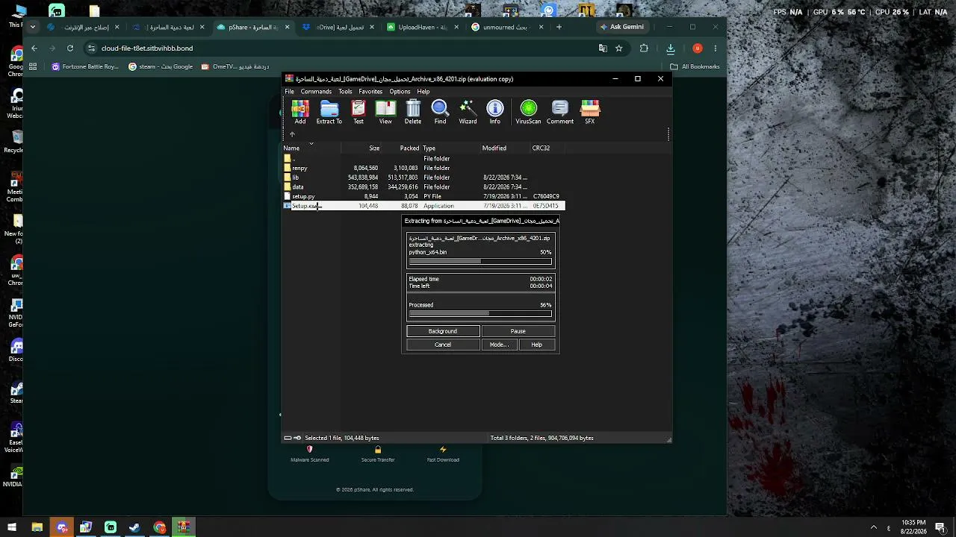The image size is (956, 537).
Task: Select the Extract To toolbar icon
Action: 329,113
